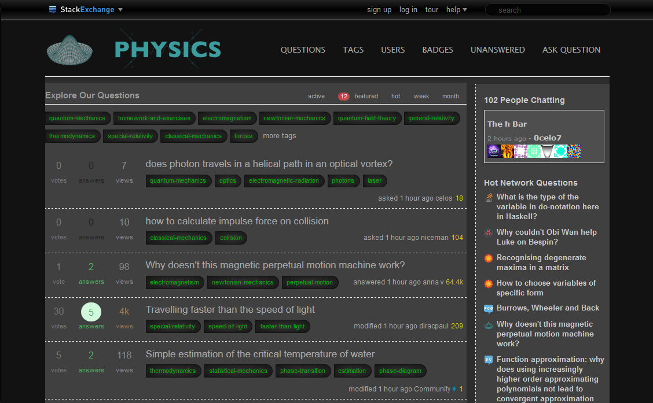This screenshot has height=403, width=653.
Task: Click the site icon beside the Obi Wan question
Action: point(489,233)
